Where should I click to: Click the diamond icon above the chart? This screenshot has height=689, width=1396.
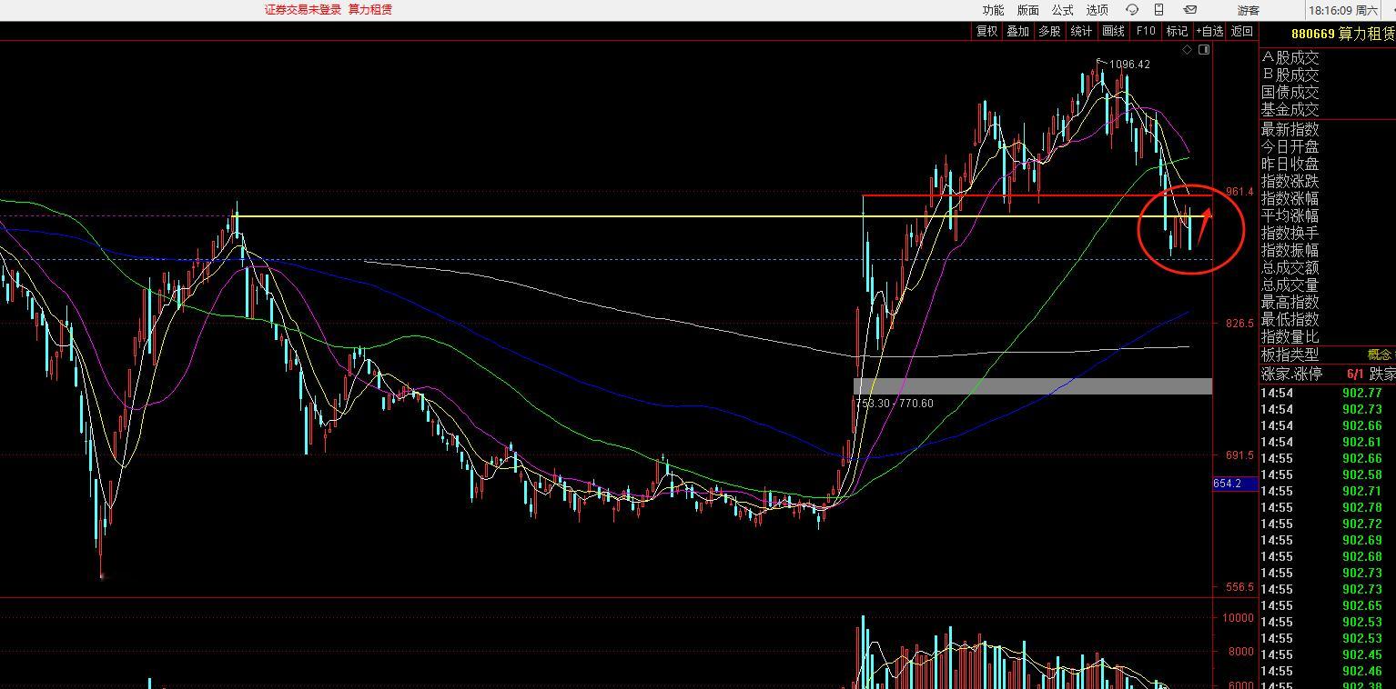tap(1187, 50)
